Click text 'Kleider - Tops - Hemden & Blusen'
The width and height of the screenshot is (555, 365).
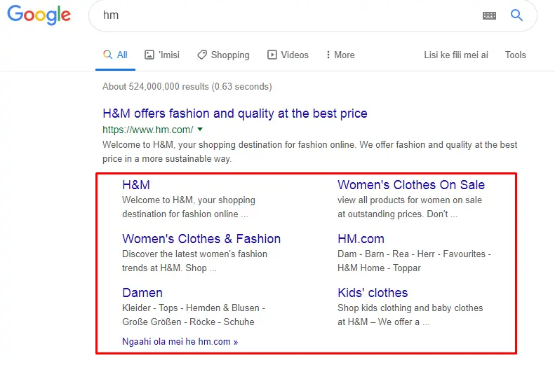coord(190,308)
